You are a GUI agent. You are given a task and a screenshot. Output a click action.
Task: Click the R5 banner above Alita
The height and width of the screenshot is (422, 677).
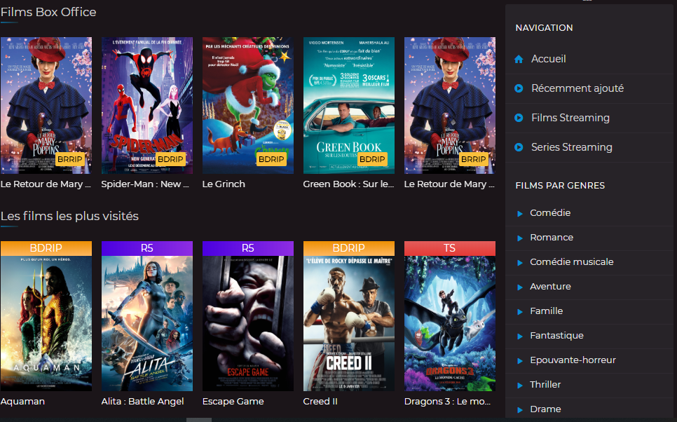146,248
